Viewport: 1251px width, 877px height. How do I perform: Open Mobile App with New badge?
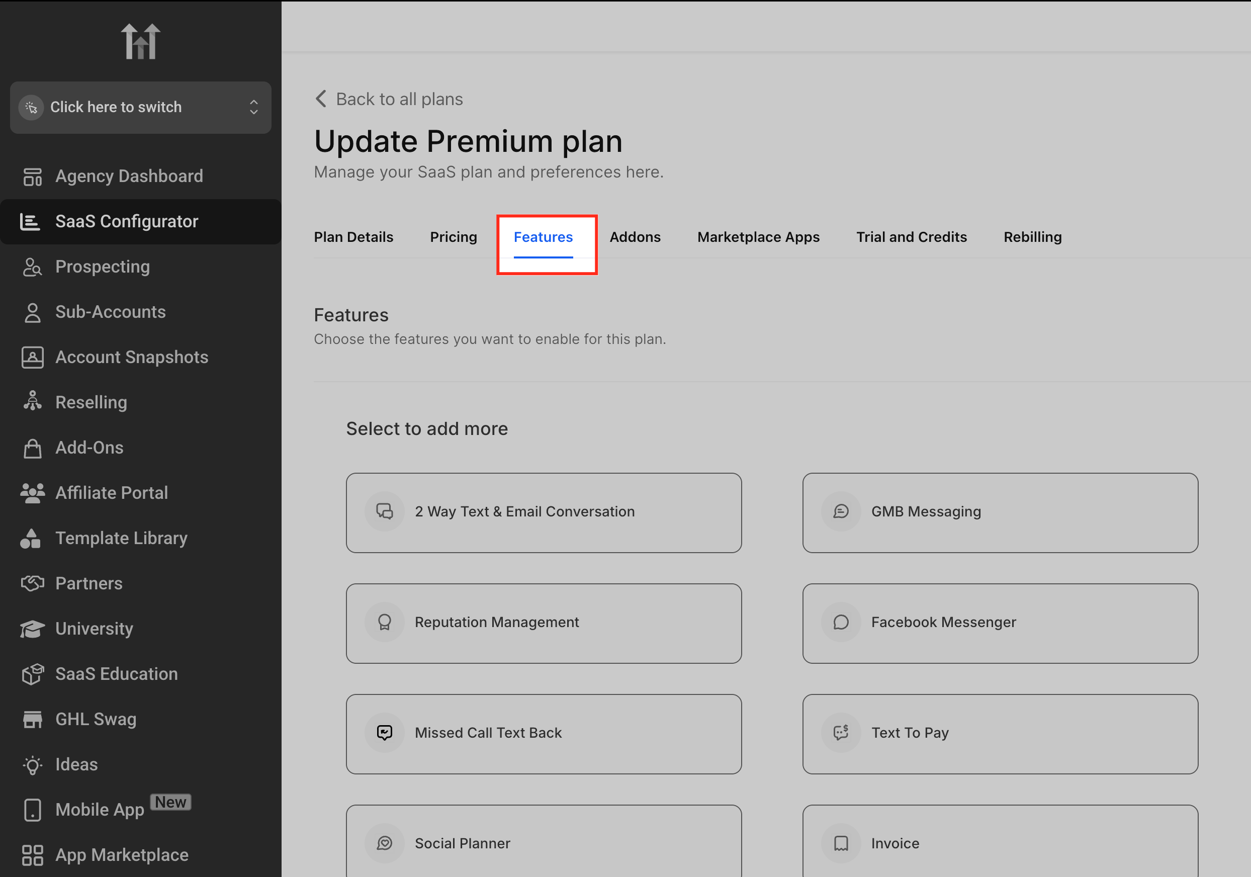pos(100,810)
